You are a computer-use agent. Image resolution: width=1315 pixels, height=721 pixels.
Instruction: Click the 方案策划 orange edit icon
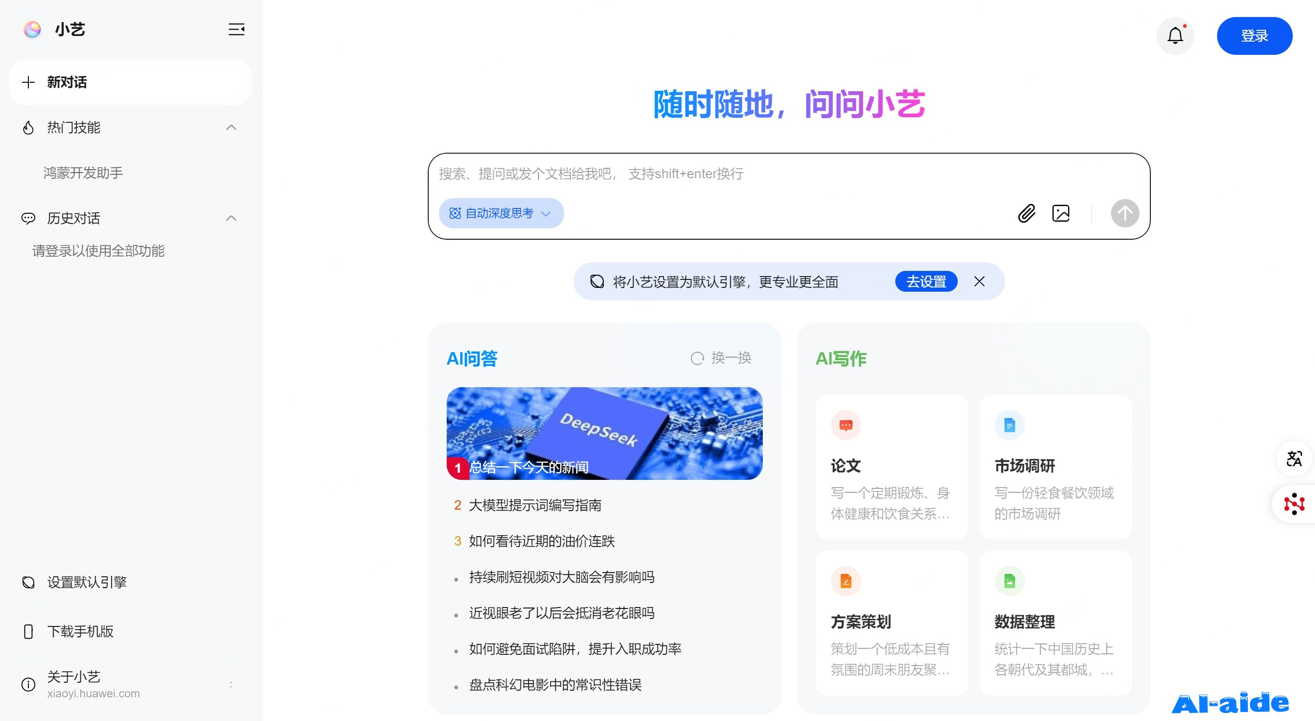coord(846,581)
